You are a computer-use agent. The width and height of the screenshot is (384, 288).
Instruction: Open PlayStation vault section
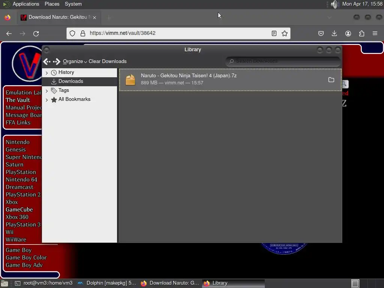[21, 172]
